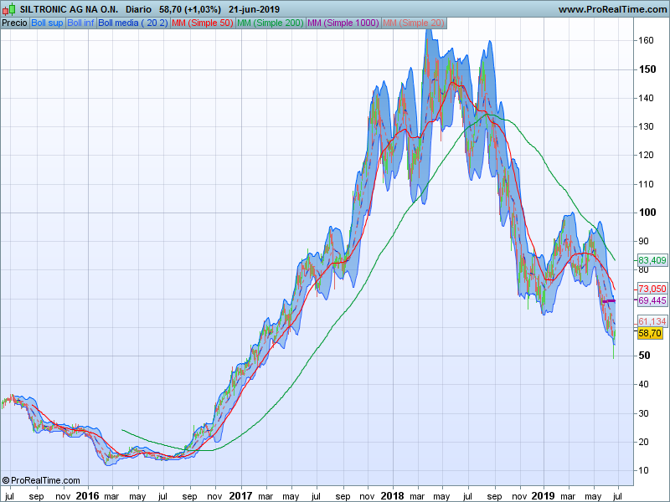Click the 2018 year label on time axis
Image resolution: width=670 pixels, height=502 pixels.
tap(392, 496)
